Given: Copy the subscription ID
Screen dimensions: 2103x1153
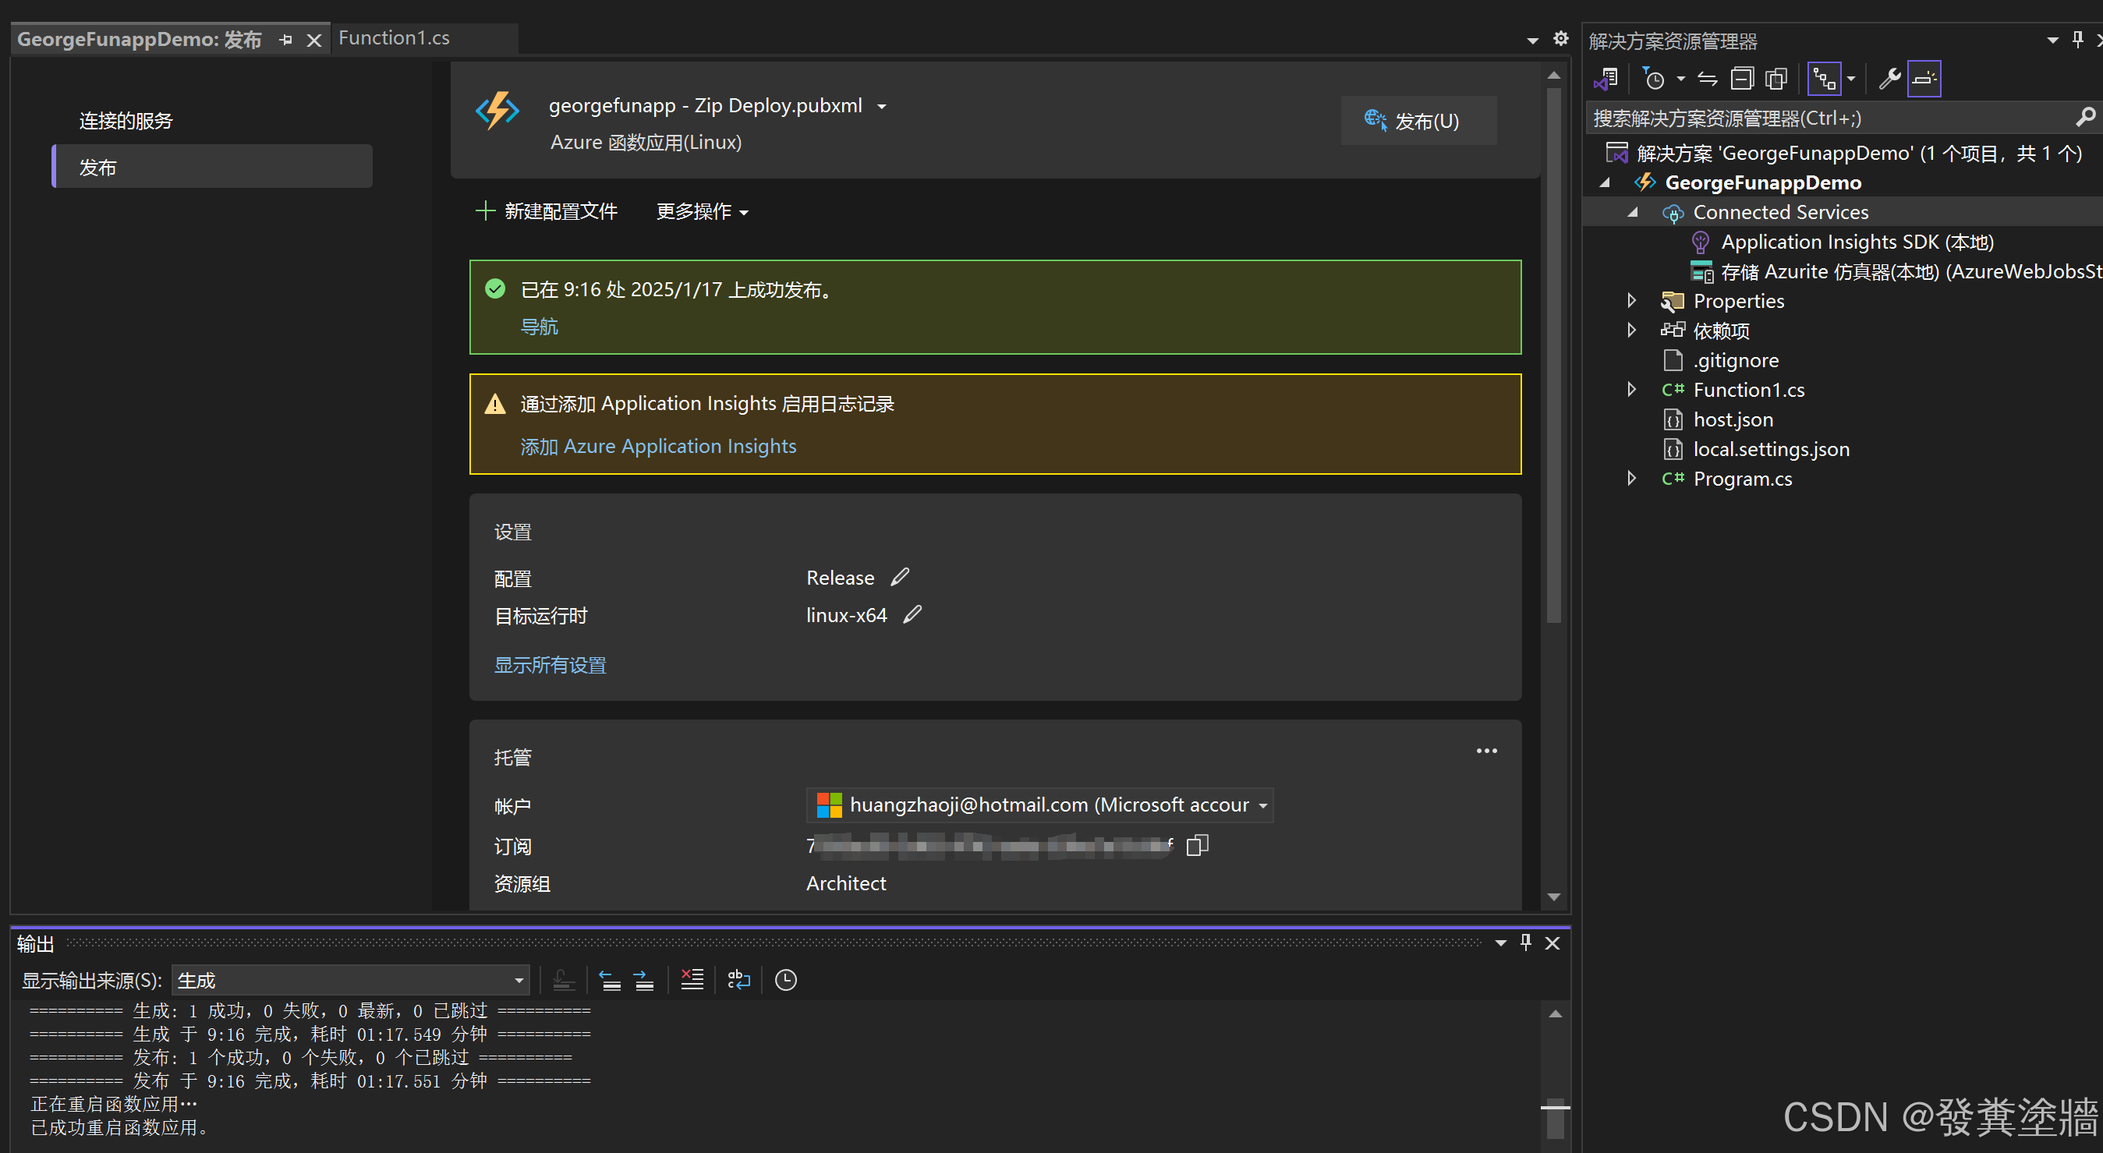Looking at the screenshot, I should pyautogui.click(x=1197, y=845).
